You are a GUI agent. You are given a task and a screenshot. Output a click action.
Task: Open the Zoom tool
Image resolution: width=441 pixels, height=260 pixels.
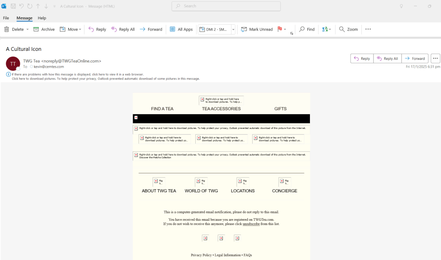click(348, 29)
